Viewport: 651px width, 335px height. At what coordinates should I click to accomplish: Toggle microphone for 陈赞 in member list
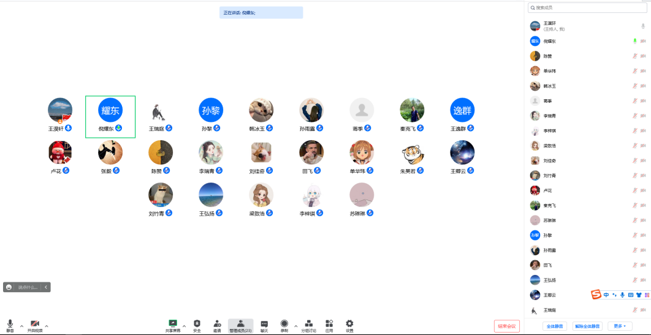pyautogui.click(x=635, y=56)
